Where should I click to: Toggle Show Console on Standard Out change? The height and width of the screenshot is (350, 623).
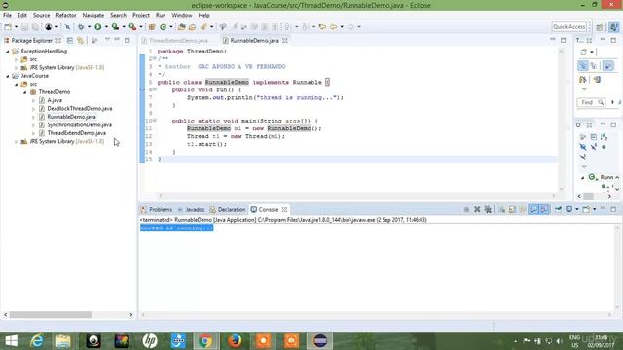pyautogui.click(x=533, y=209)
